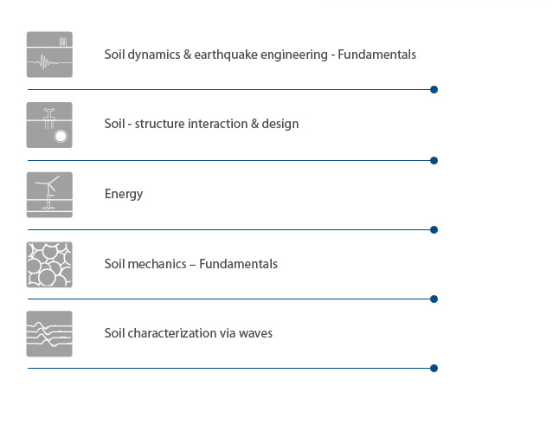
Task: Click the white tunnel circle in soil-structure icon
Action: (x=61, y=136)
